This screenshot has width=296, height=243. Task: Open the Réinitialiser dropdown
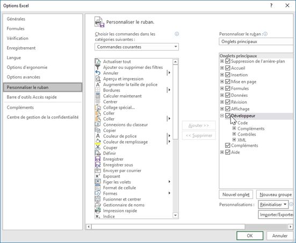273,205
